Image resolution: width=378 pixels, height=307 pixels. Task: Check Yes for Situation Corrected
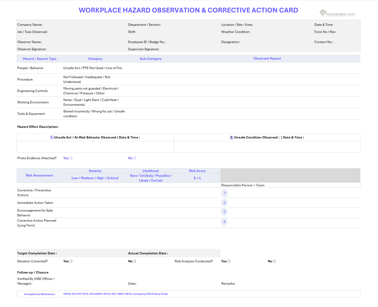click(x=71, y=261)
